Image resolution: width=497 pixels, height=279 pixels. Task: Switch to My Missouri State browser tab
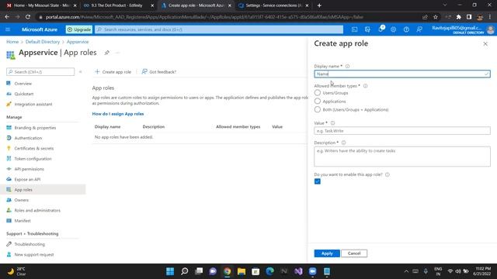40,5
